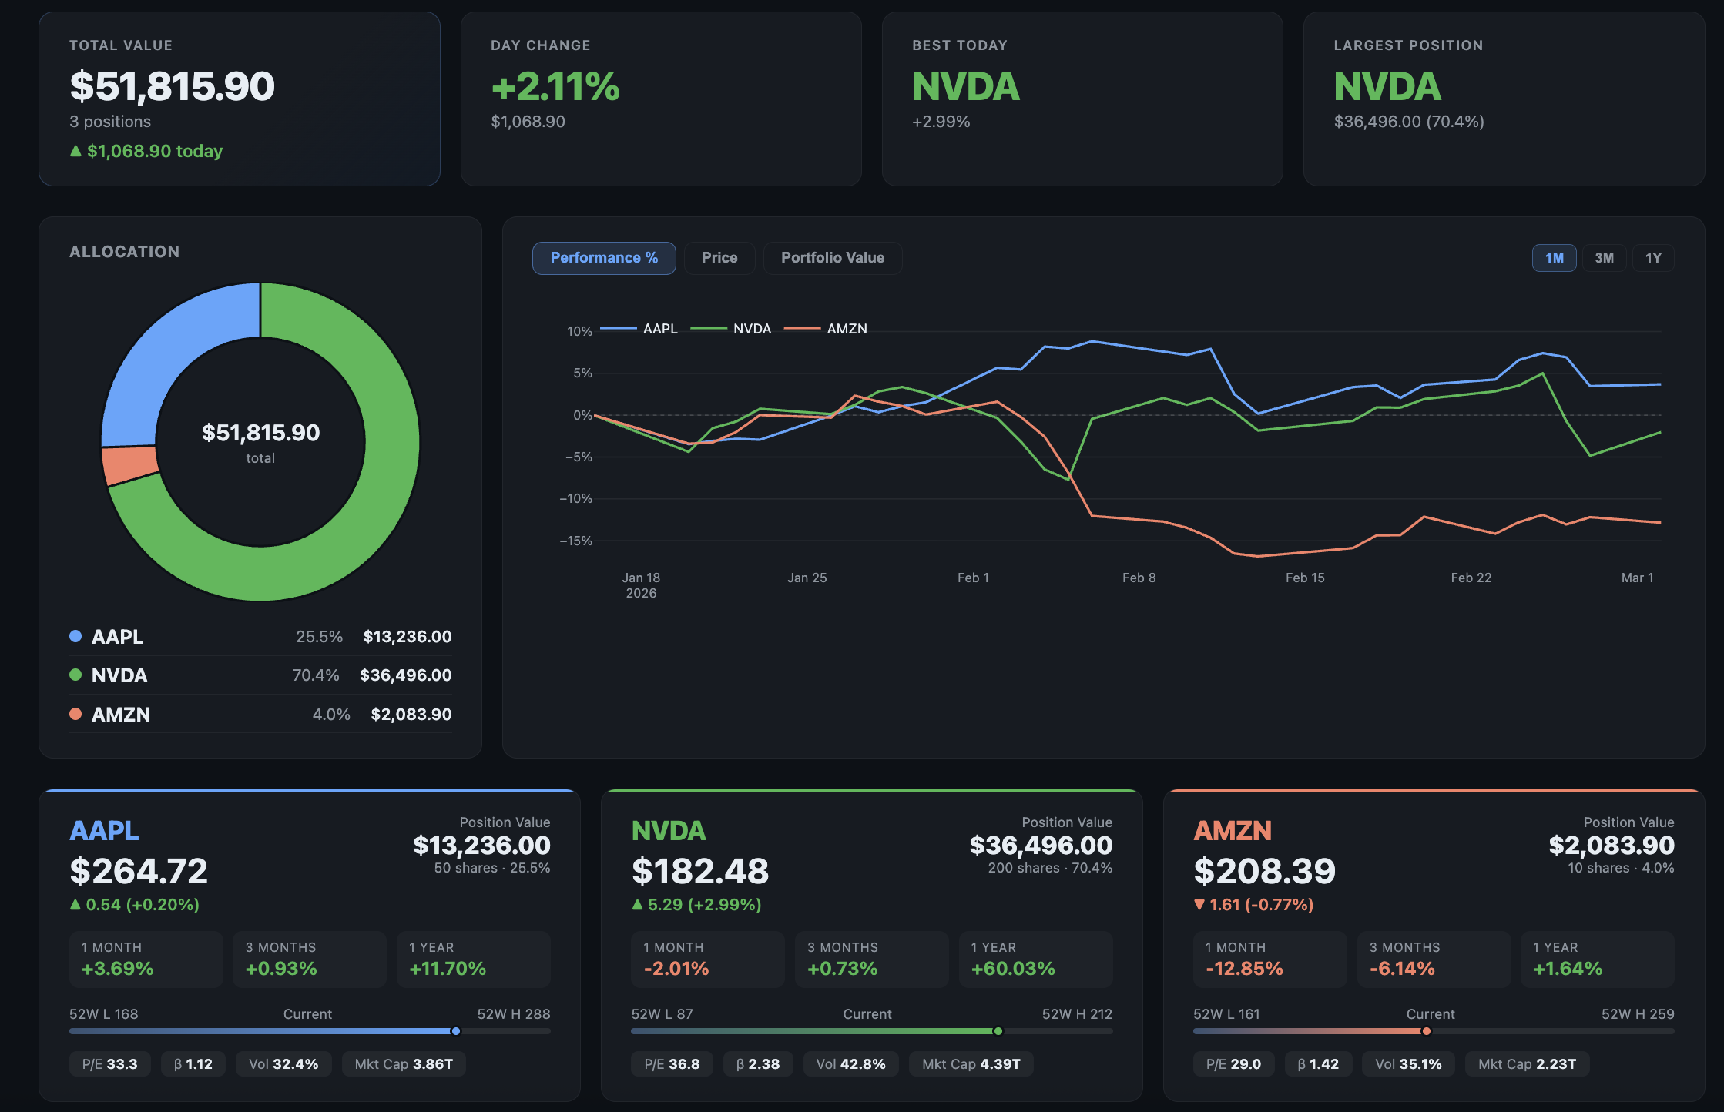The height and width of the screenshot is (1112, 1724).
Task: Click NVDA 52-week range slider marker
Action: coord(998,1031)
